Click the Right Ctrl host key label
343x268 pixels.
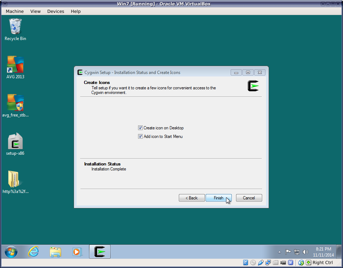pos(323,263)
